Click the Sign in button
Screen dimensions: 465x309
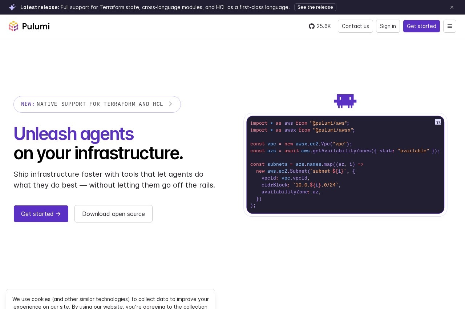[388, 26]
